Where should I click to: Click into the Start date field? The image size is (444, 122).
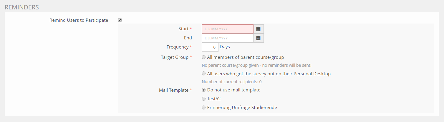tap(227, 29)
